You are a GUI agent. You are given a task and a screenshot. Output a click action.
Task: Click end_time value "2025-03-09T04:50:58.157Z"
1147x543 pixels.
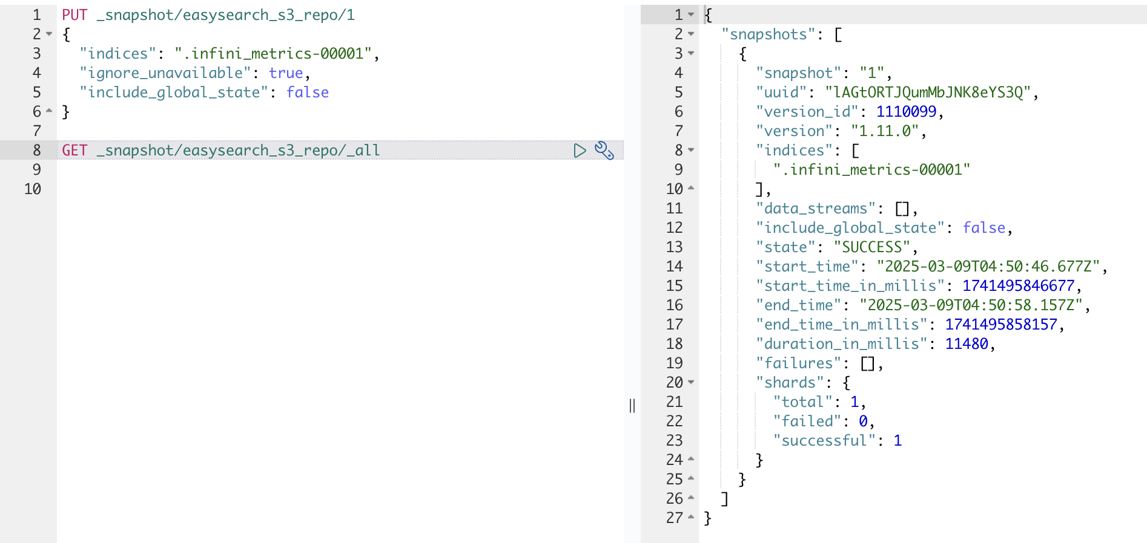click(971, 305)
